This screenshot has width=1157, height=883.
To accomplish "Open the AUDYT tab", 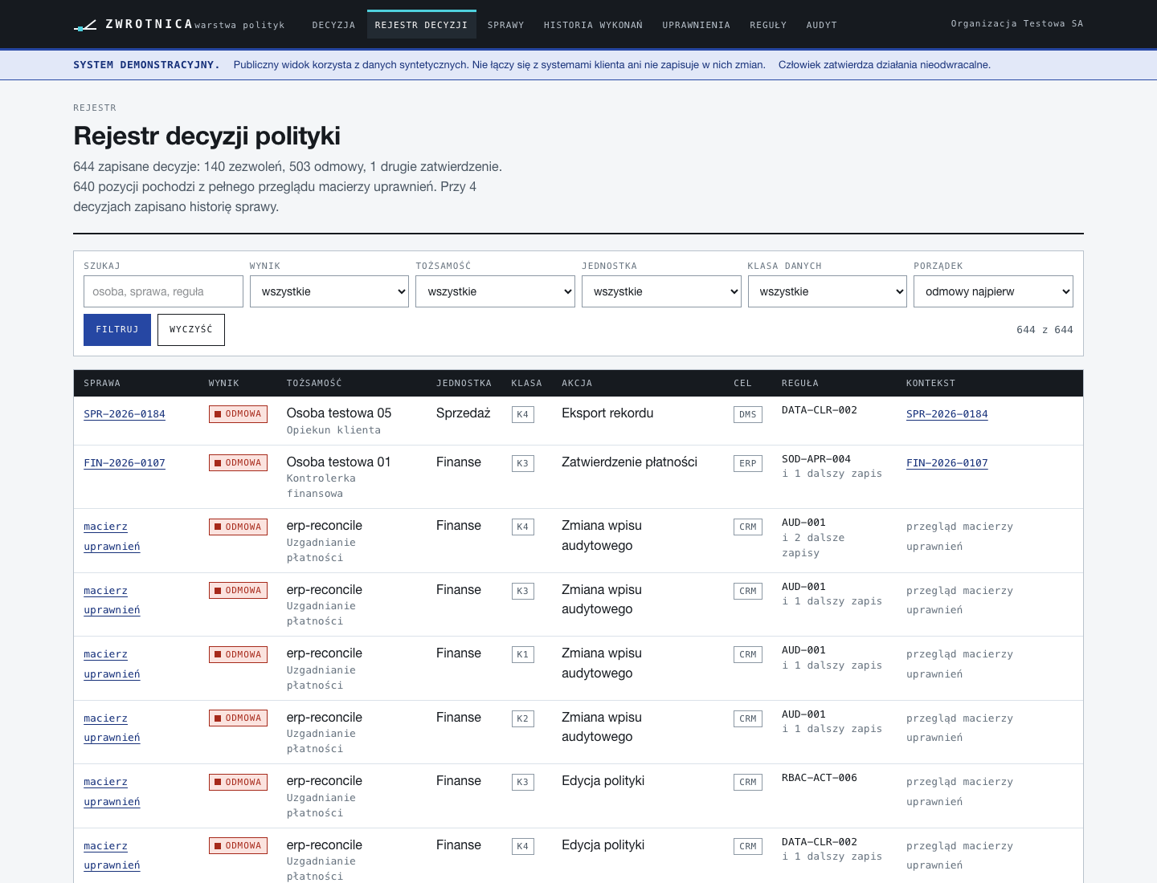I will pos(821,25).
